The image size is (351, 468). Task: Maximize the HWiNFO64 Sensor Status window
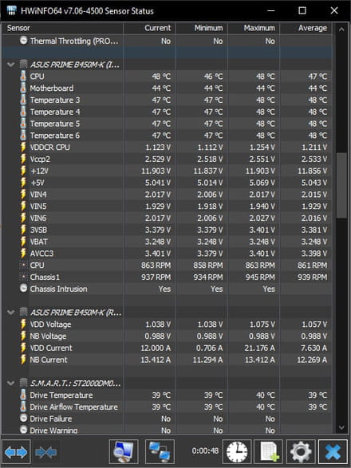point(302,10)
